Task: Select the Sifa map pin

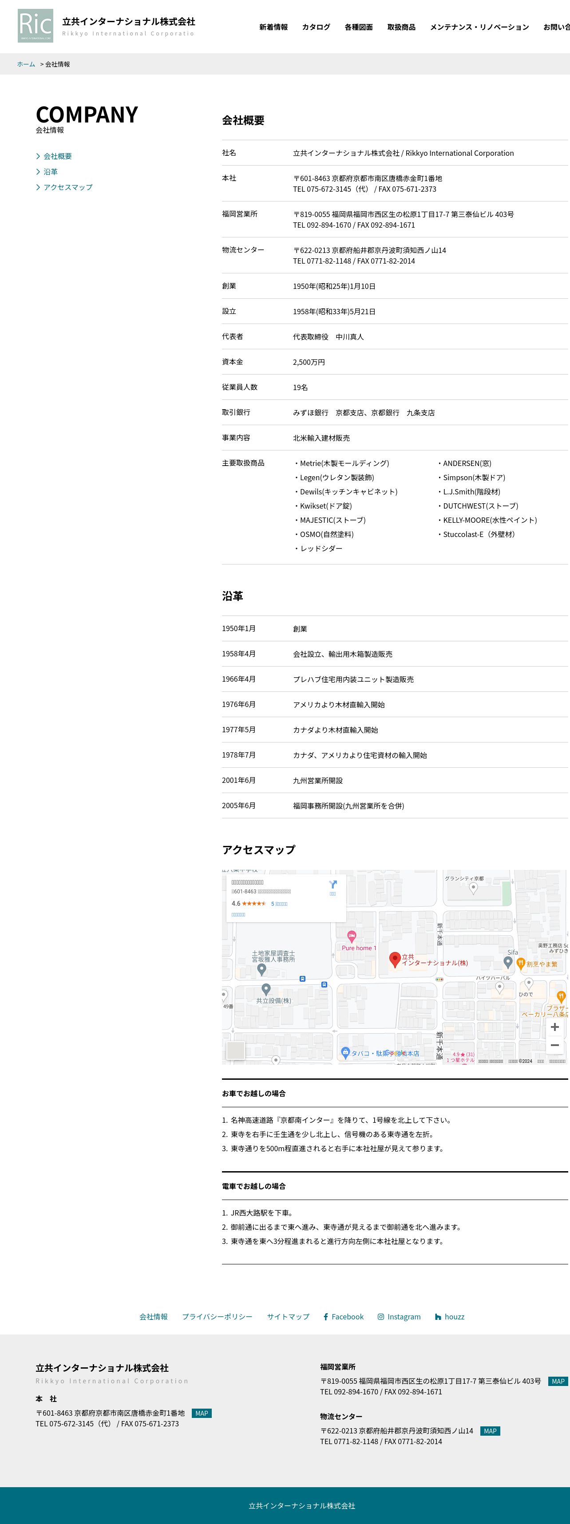Action: 508,962
